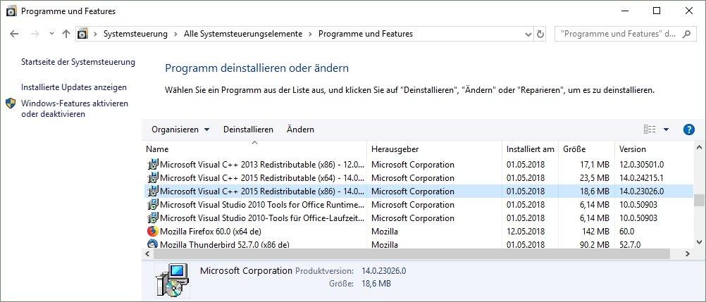Click the Control Panel icon in the address bar

click(x=83, y=34)
